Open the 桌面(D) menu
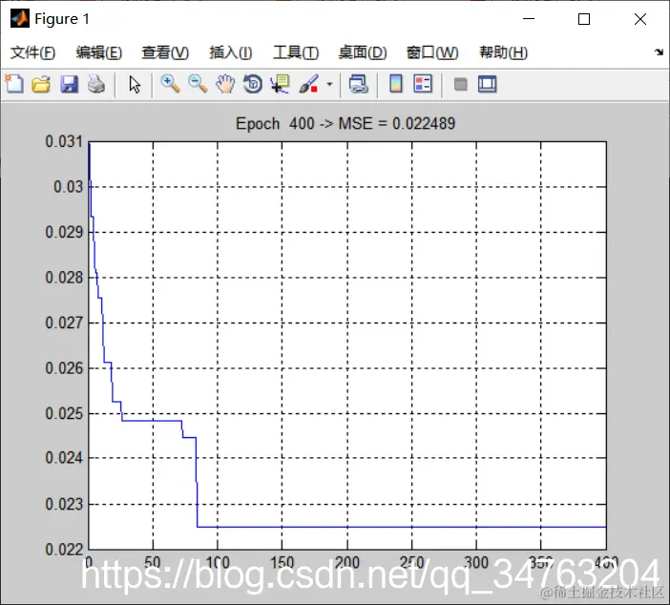This screenshot has height=605, width=670. tap(363, 52)
